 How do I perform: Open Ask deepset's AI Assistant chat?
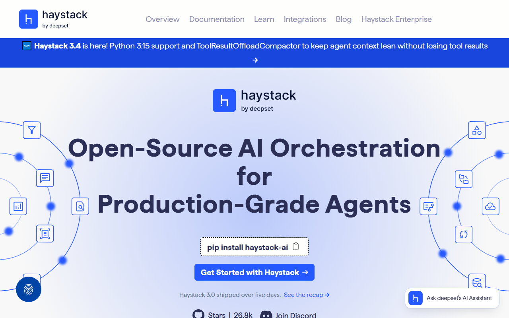[x=452, y=298]
